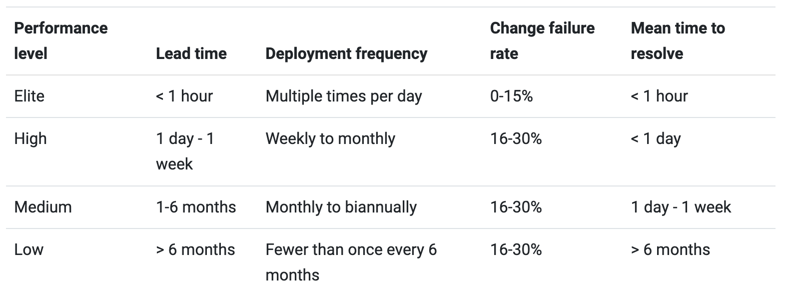786x292 pixels.
Task: Click the Monthly to biannually cell
Action: pos(341,207)
